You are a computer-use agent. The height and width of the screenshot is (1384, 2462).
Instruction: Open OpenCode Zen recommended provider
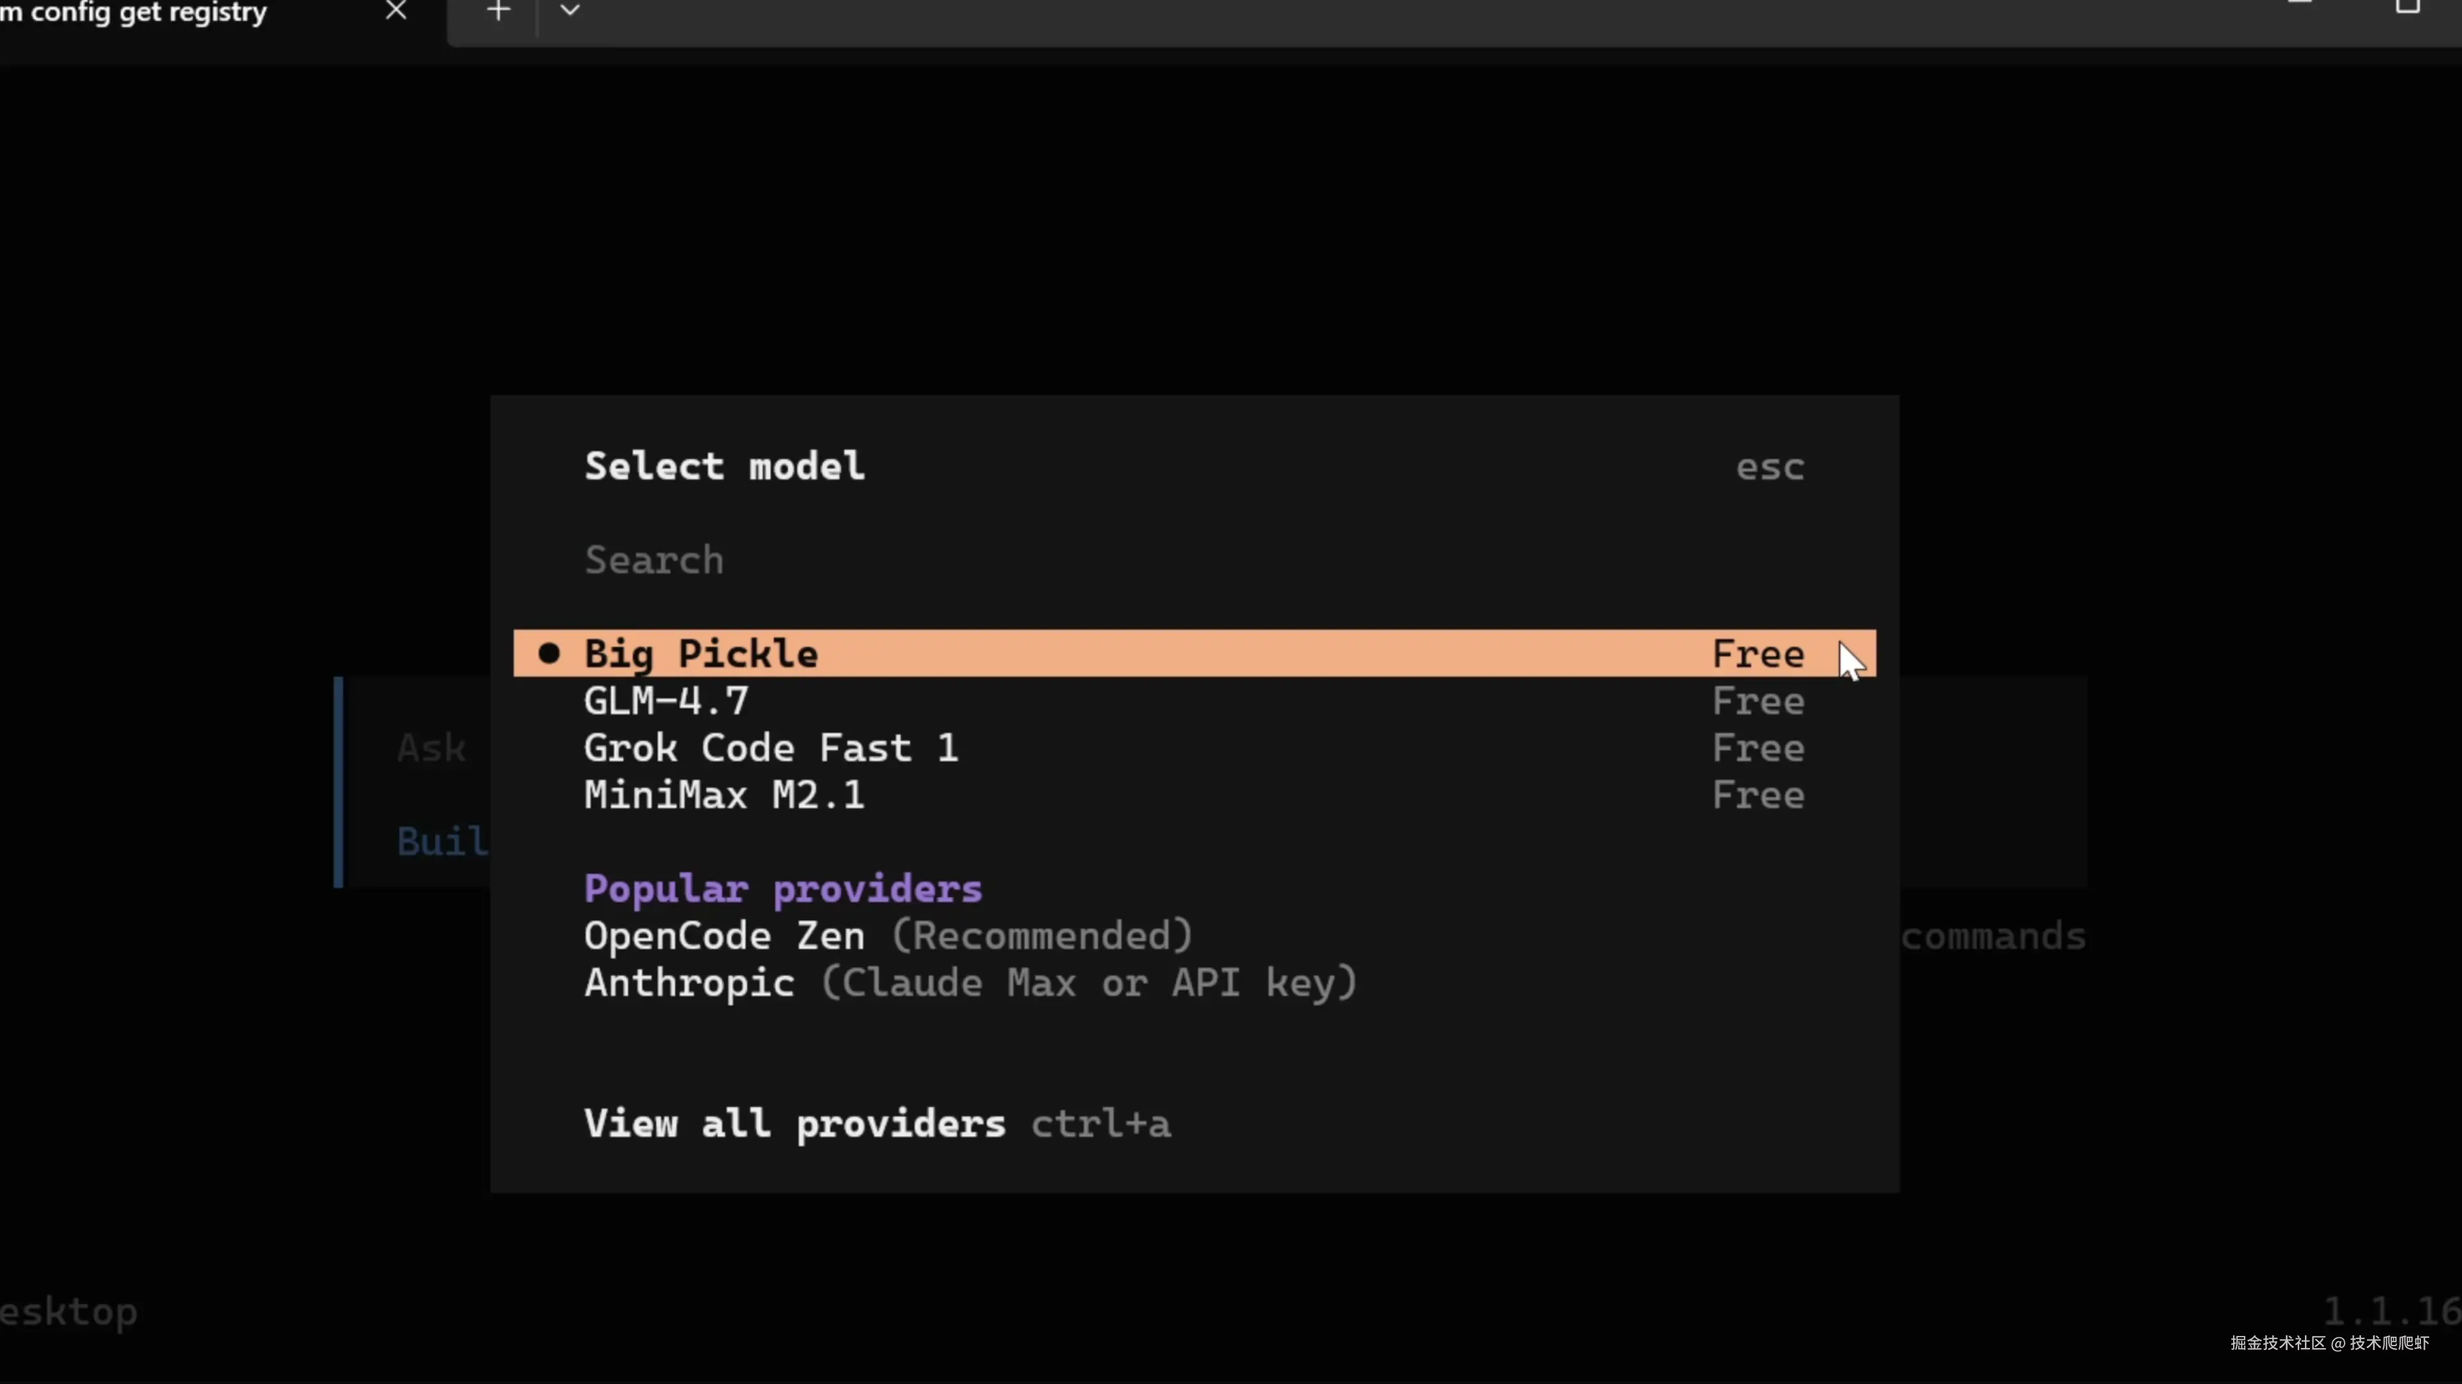pos(887,936)
